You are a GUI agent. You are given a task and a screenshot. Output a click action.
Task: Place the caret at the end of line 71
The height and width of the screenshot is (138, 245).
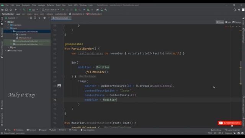(116, 100)
